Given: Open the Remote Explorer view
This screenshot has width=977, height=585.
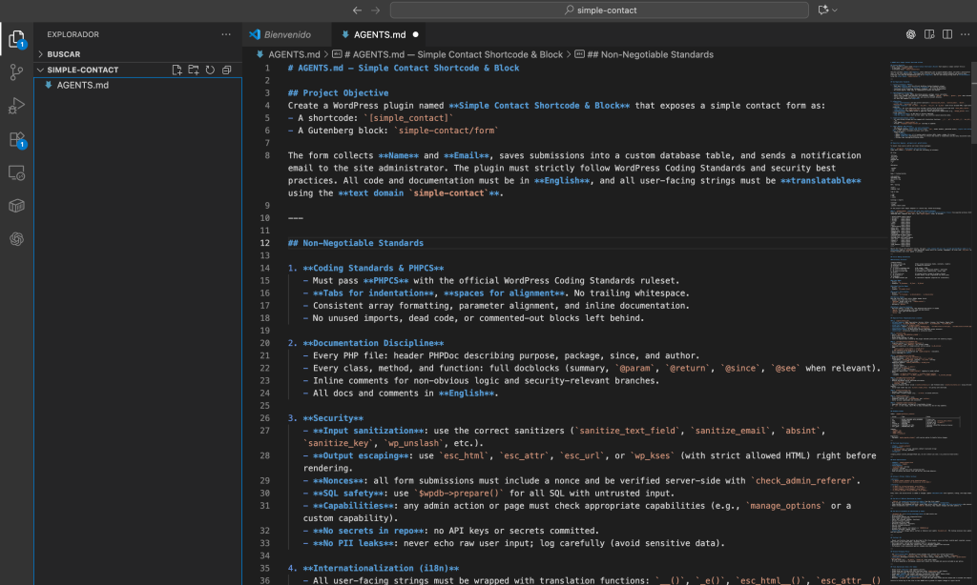Looking at the screenshot, I should click(x=17, y=172).
